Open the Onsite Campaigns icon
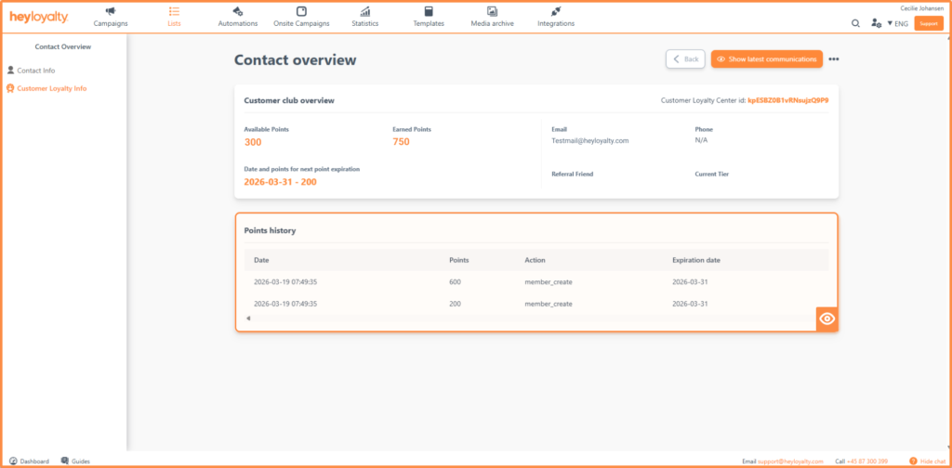952x468 pixels. coord(301,11)
